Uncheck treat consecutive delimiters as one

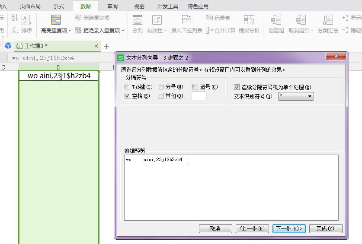pos(237,87)
